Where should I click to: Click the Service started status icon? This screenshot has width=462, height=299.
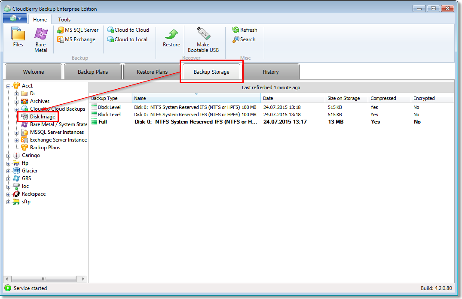(x=8, y=288)
